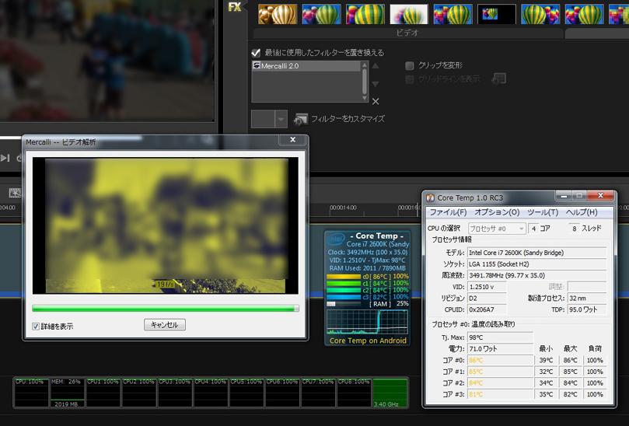The image size is (629, 426).
Task: Click the VID 1.2510 v field
Action: 487,287
